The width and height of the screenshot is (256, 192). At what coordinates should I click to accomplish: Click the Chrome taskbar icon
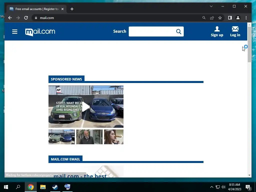(x=30, y=187)
